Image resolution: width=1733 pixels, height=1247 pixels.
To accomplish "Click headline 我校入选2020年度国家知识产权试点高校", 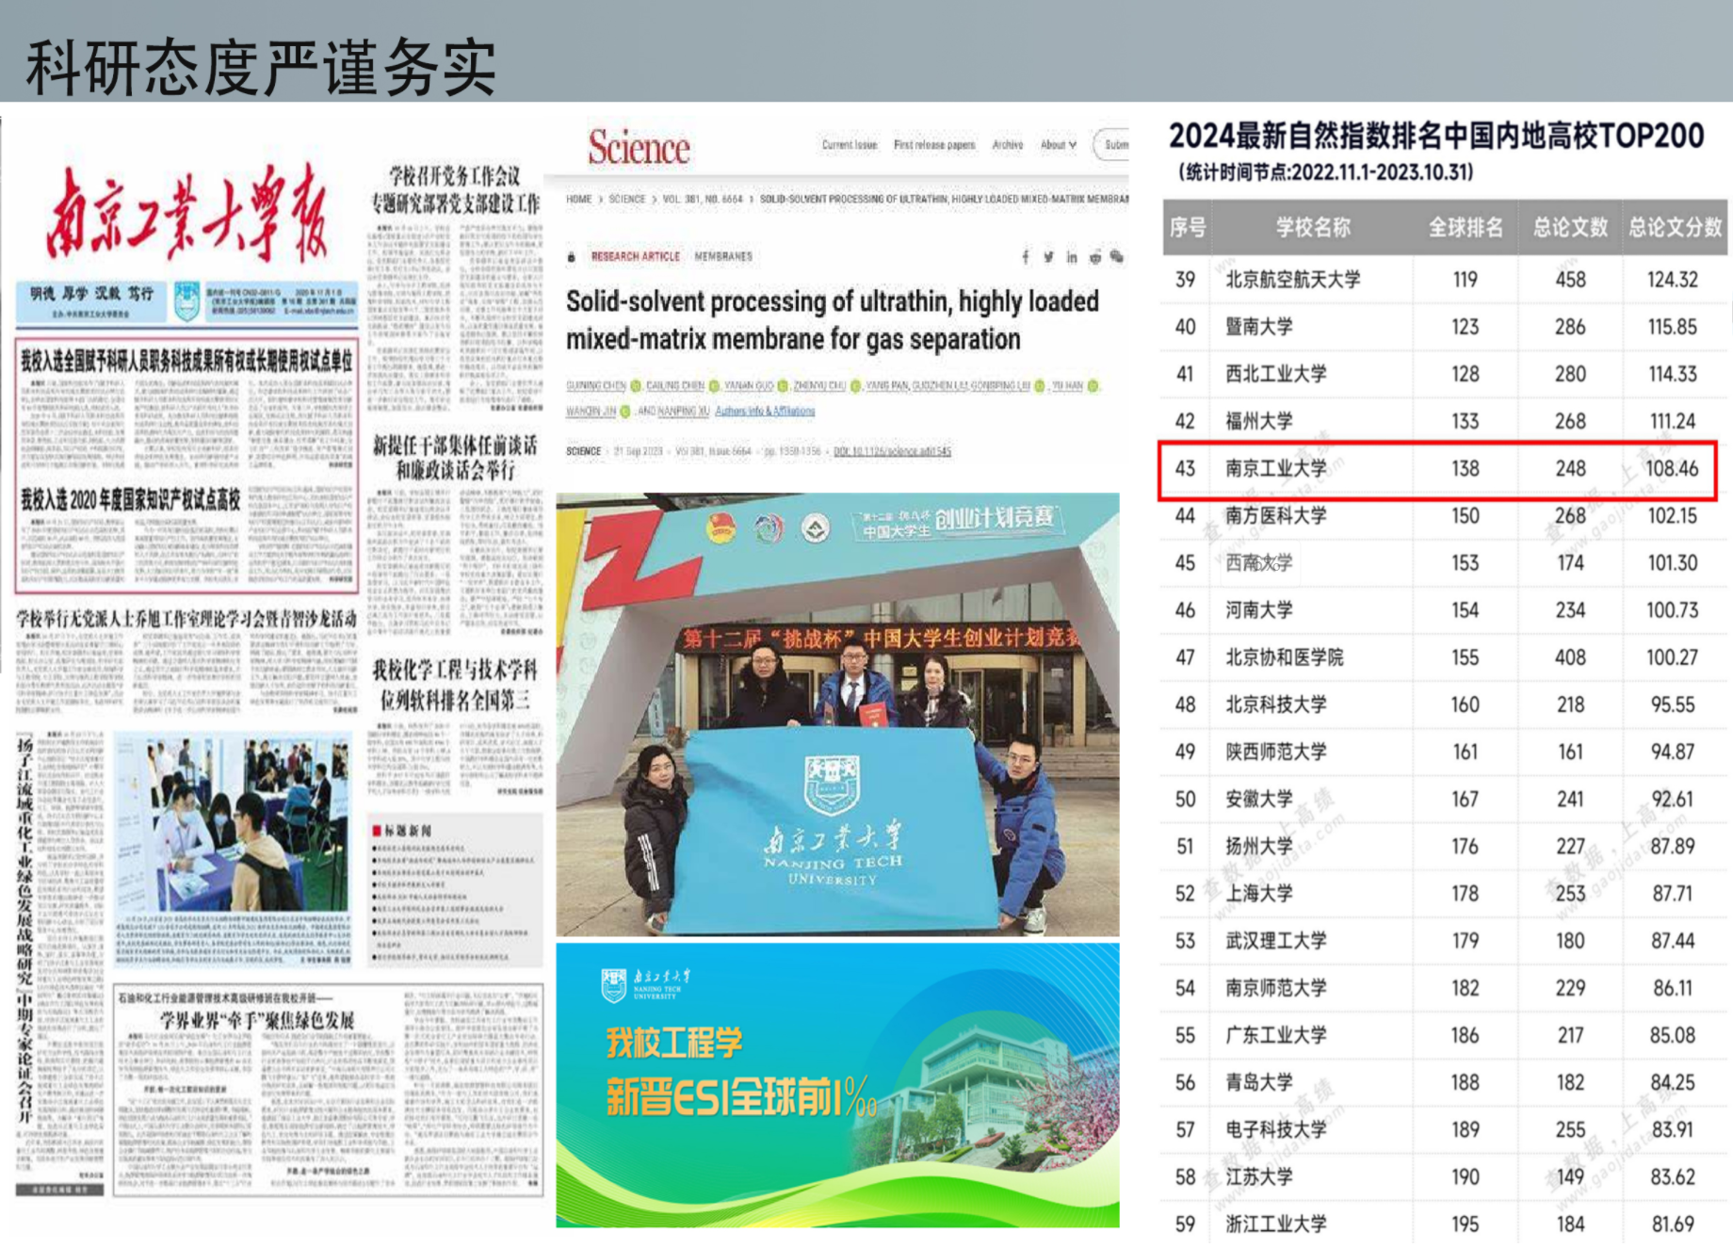I will pos(131,499).
